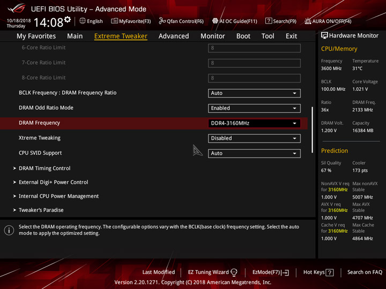Click the 3600 MHz frequency value
The height and width of the screenshot is (289, 386).
331,69
